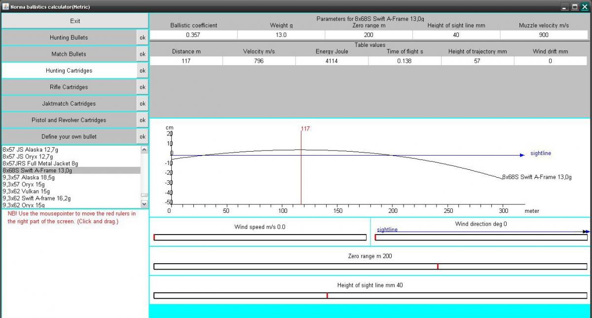
Task: Click the Exit button
Action: point(74,21)
